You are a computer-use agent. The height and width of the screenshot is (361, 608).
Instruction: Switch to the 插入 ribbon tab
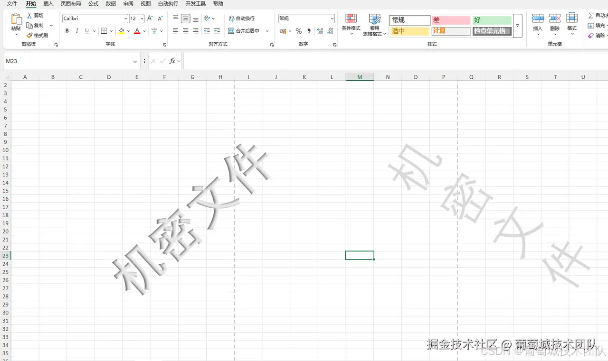48,4
